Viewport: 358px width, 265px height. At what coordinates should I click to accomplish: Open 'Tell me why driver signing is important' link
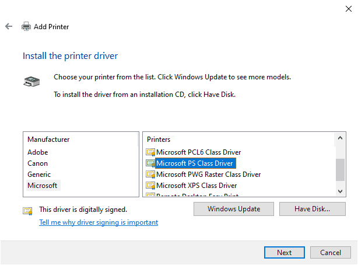(x=99, y=222)
